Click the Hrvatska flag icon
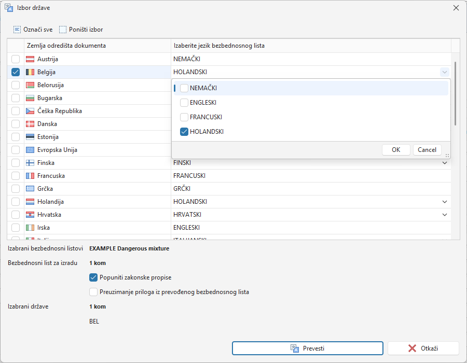This screenshot has width=467, height=363. 30,215
